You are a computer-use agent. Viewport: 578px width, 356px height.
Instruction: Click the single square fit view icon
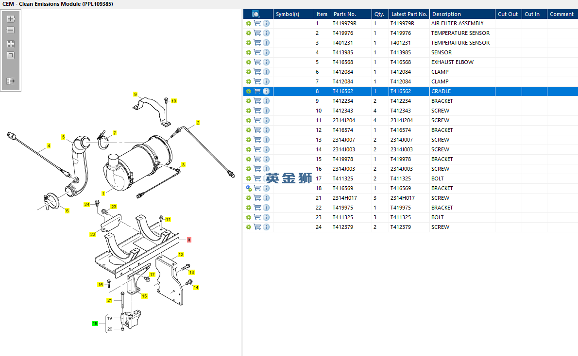pos(11,55)
